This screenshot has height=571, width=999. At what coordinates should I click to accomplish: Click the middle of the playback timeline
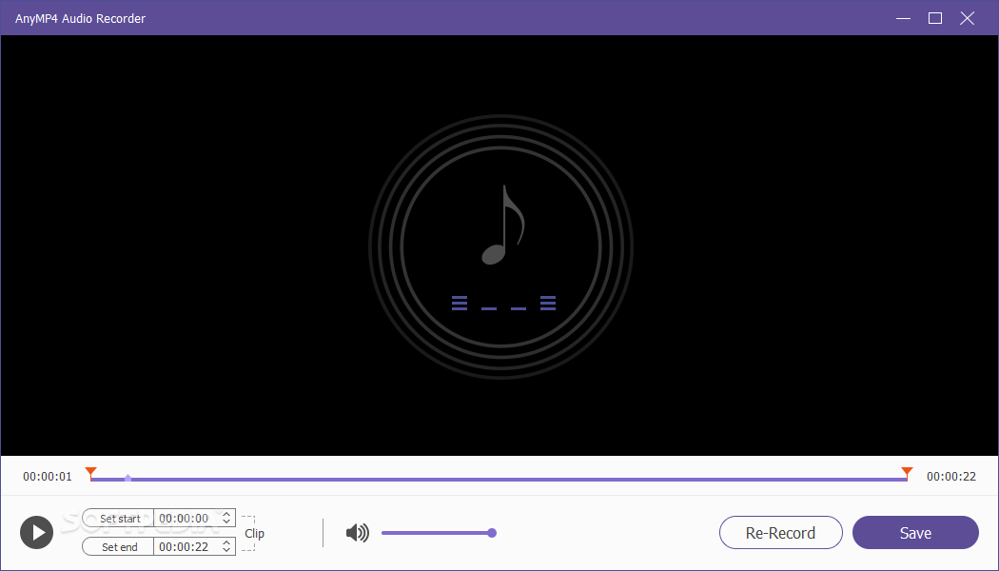(x=499, y=479)
